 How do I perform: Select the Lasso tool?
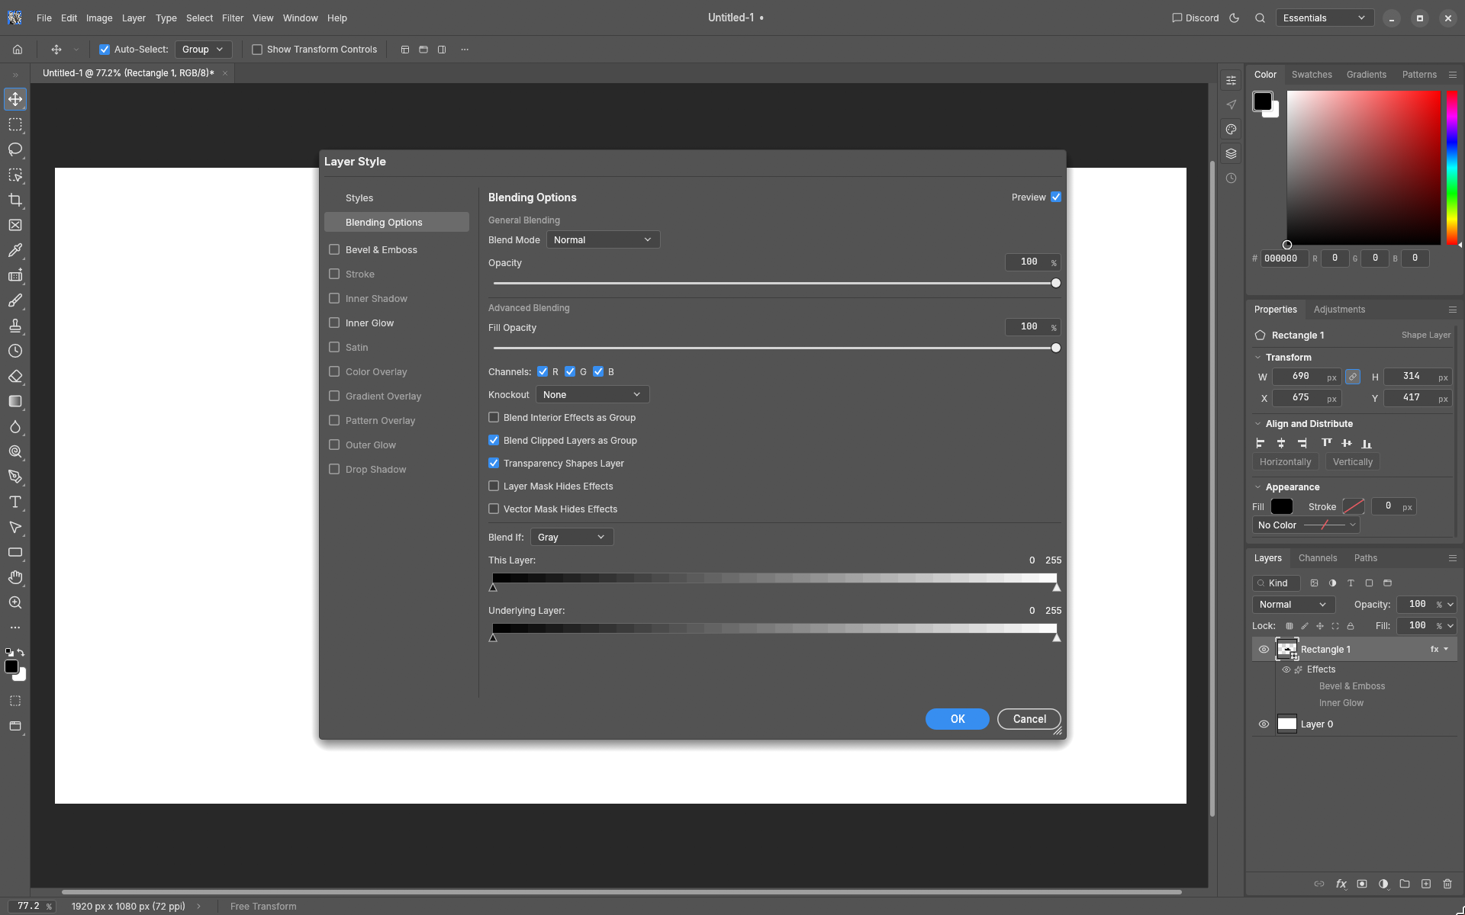15,149
